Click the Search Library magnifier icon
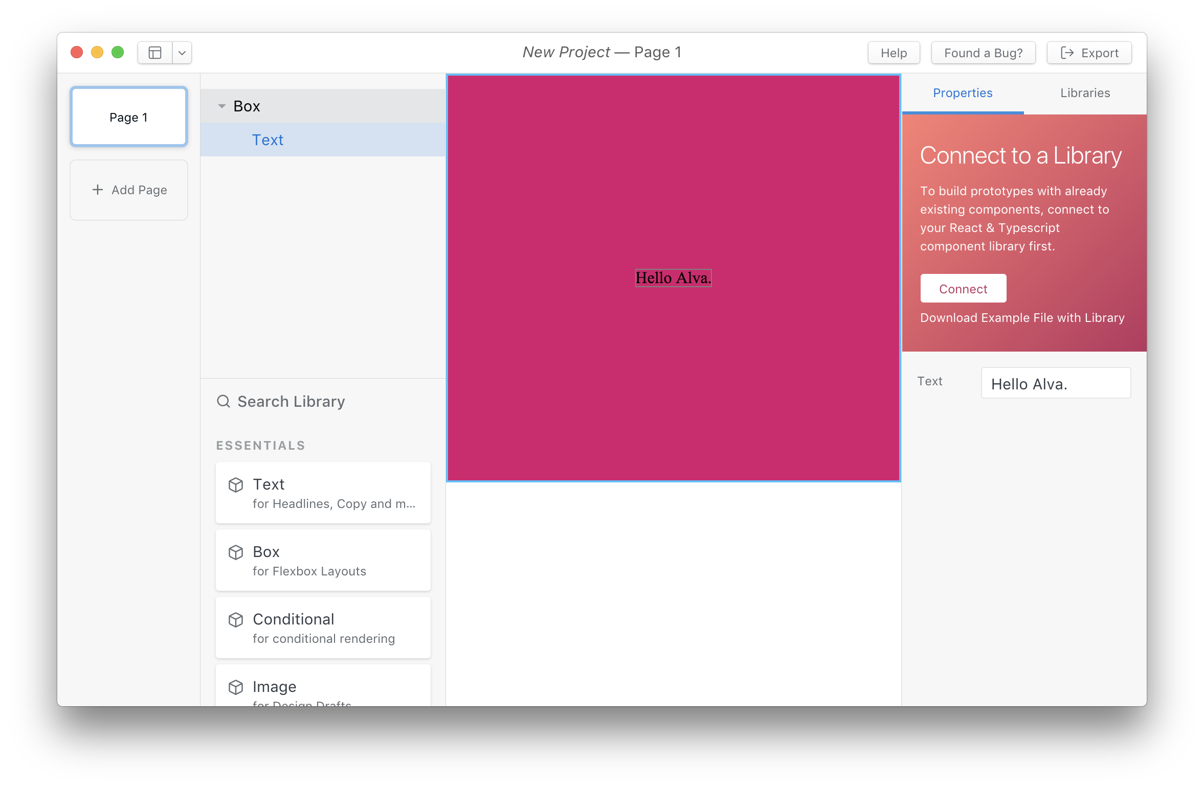1204x788 pixels. click(224, 402)
